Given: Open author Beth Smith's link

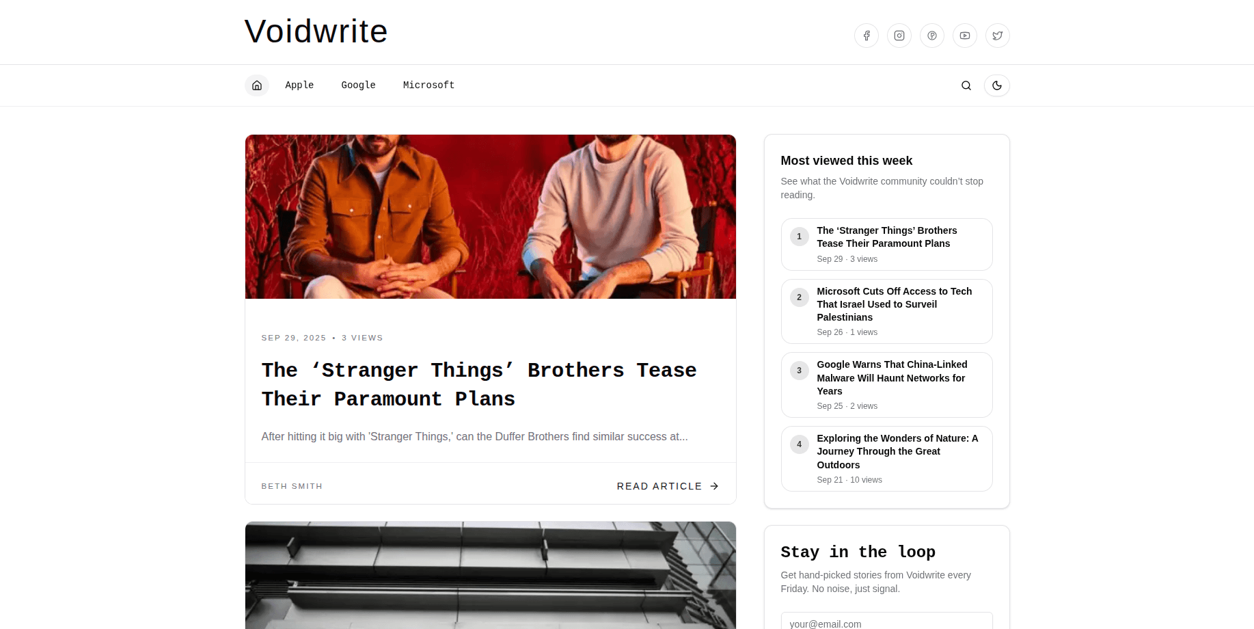Looking at the screenshot, I should pyautogui.click(x=292, y=486).
